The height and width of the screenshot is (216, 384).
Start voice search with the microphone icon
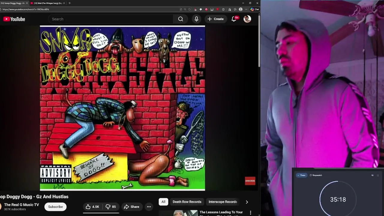click(x=196, y=19)
